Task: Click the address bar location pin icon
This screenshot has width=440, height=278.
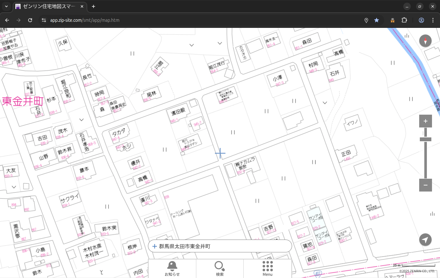Action: [x=366, y=20]
